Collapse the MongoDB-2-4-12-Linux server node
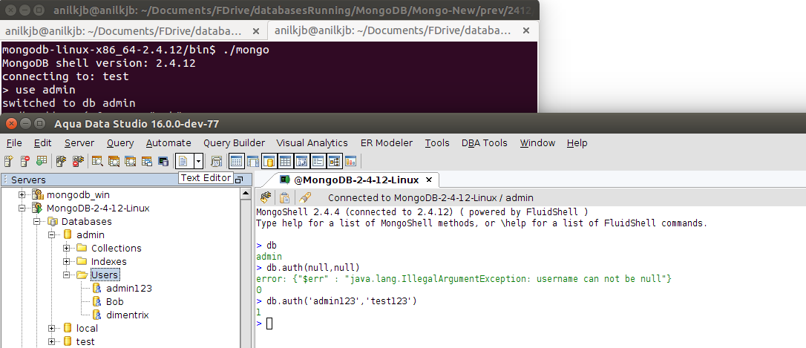The height and width of the screenshot is (348, 806). click(22, 209)
